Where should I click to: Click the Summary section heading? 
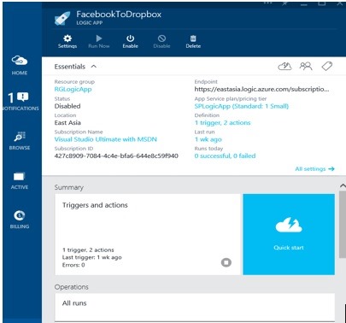(69, 187)
